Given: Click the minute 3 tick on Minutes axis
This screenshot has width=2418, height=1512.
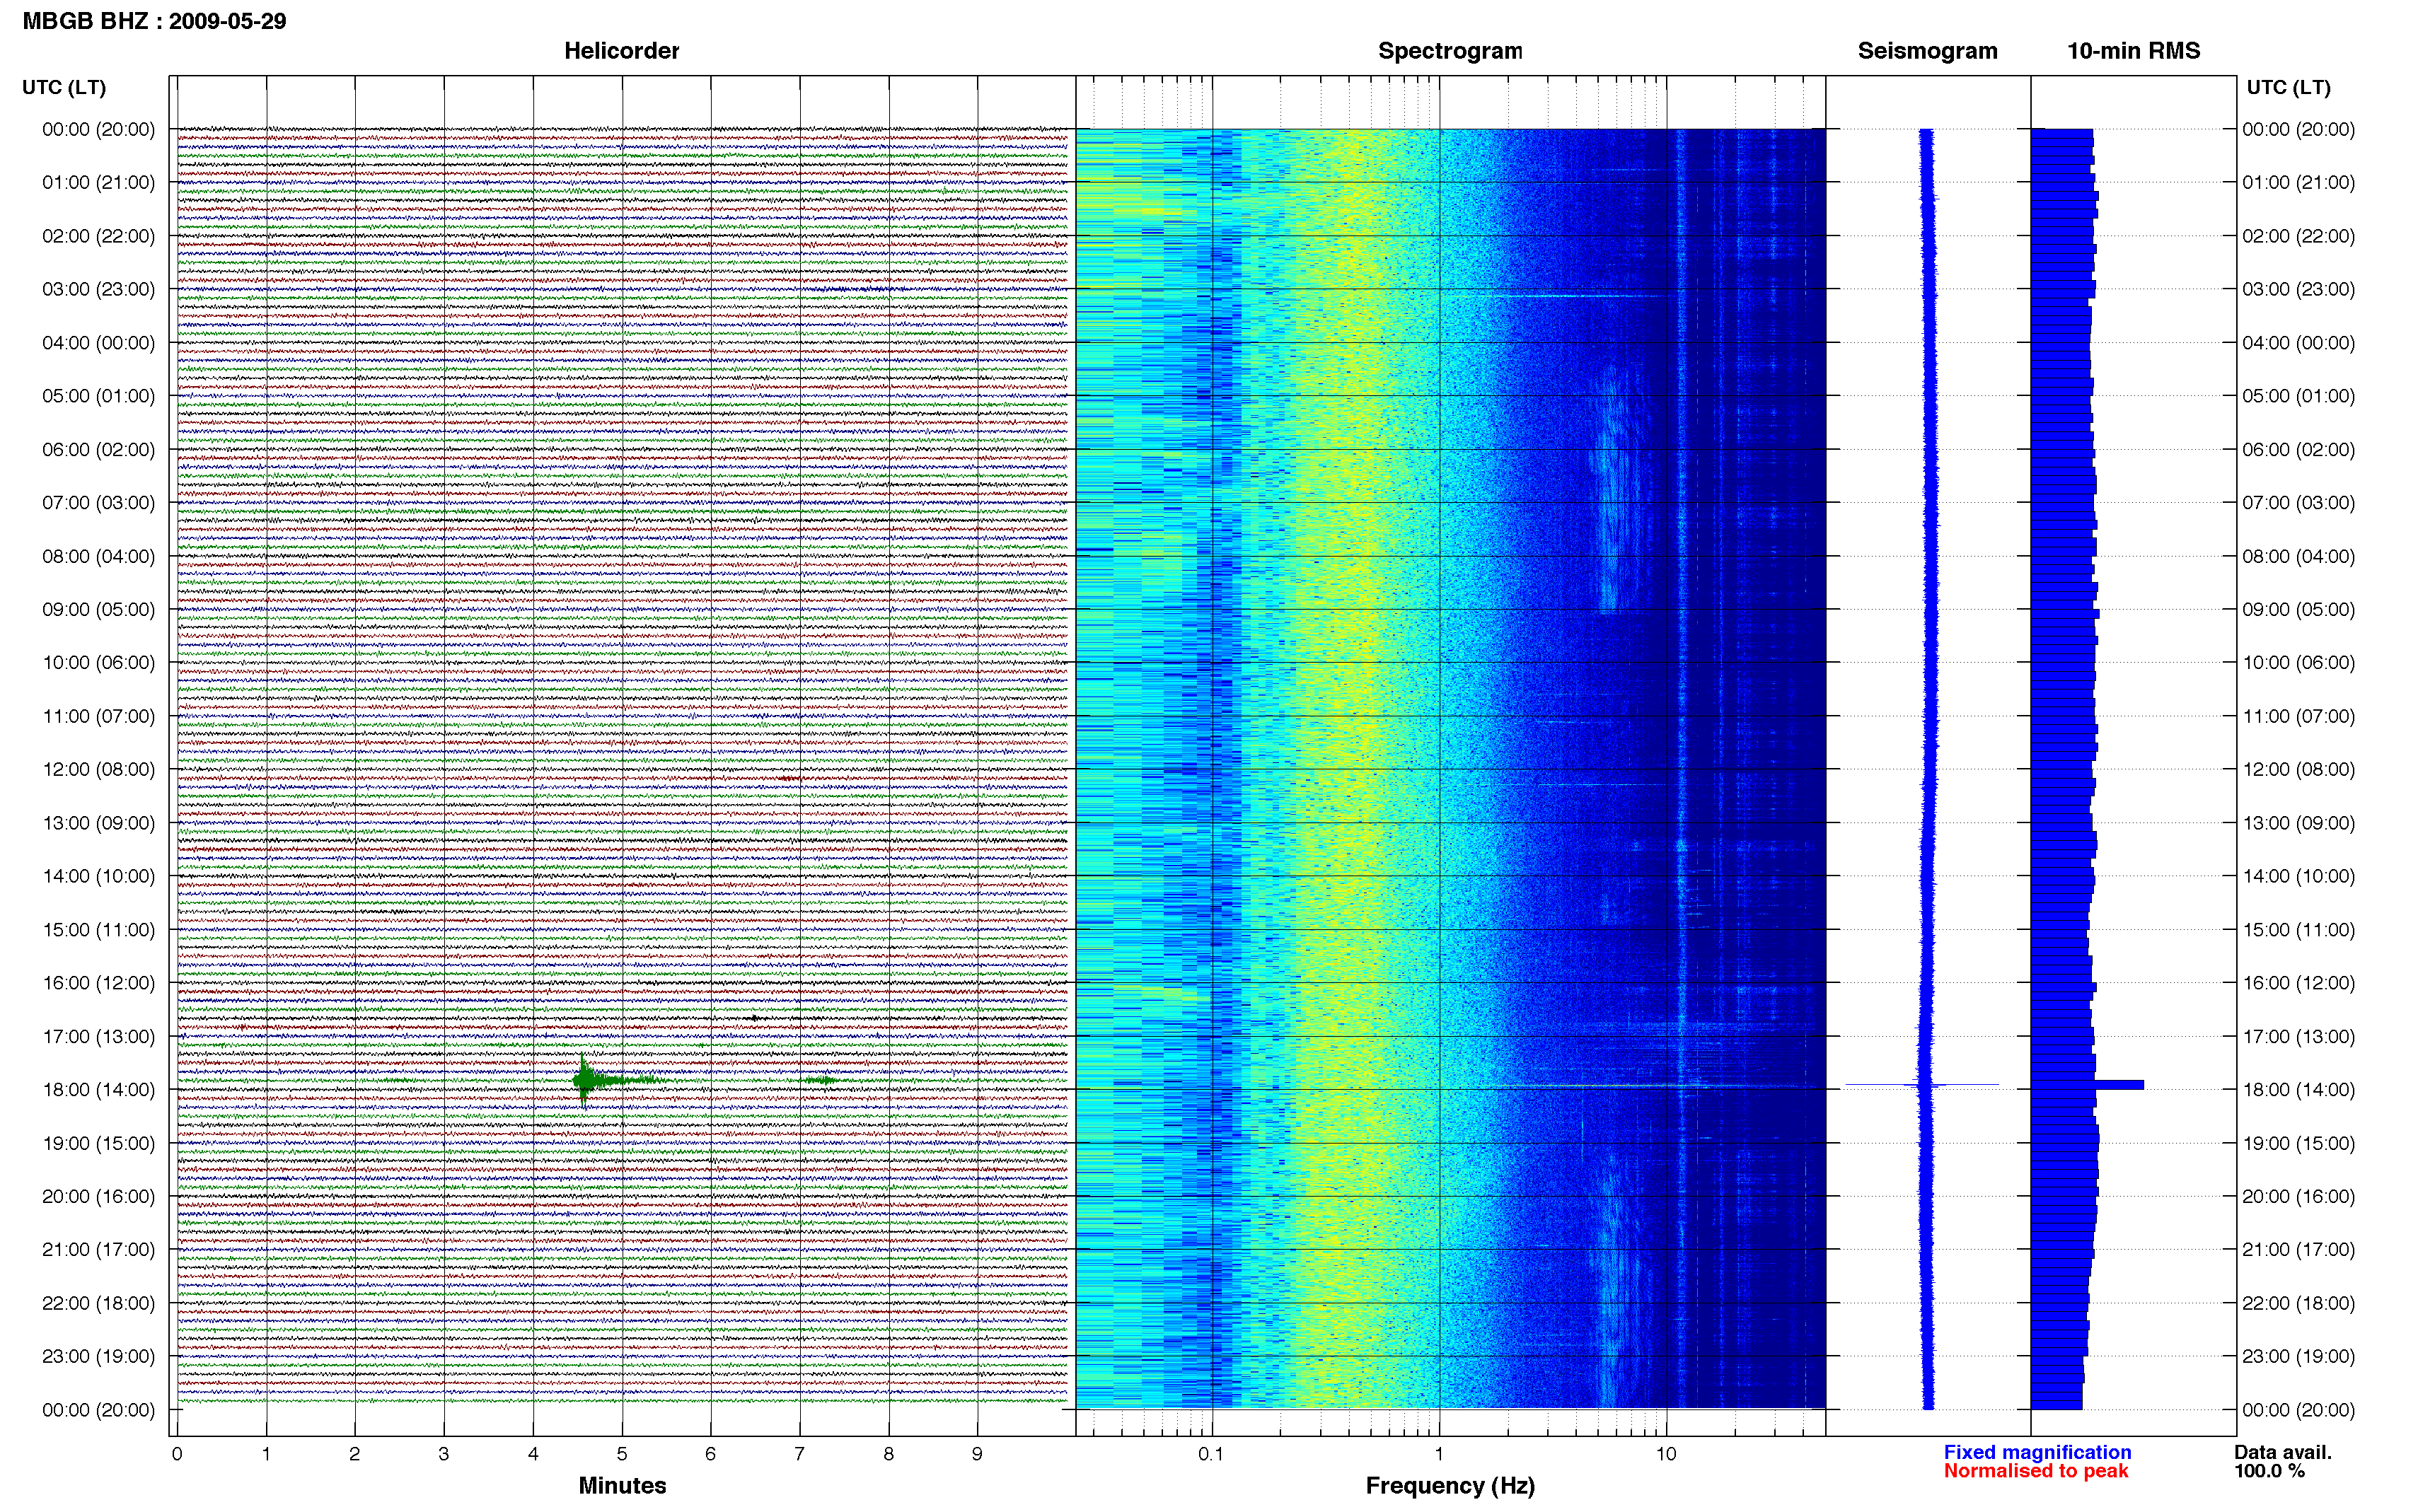Looking at the screenshot, I should click(444, 1454).
